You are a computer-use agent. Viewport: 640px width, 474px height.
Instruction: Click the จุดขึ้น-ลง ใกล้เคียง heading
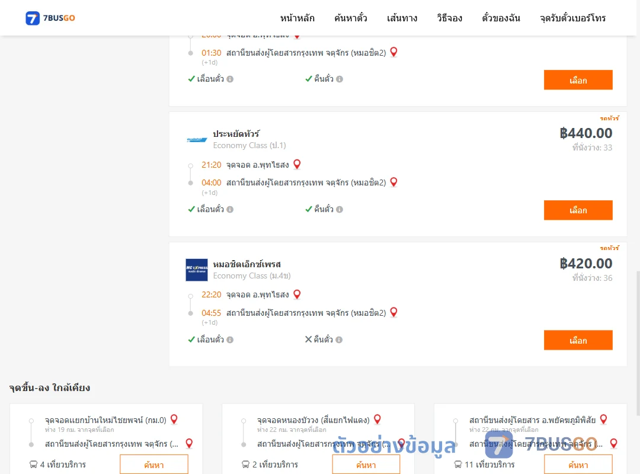[50, 387]
